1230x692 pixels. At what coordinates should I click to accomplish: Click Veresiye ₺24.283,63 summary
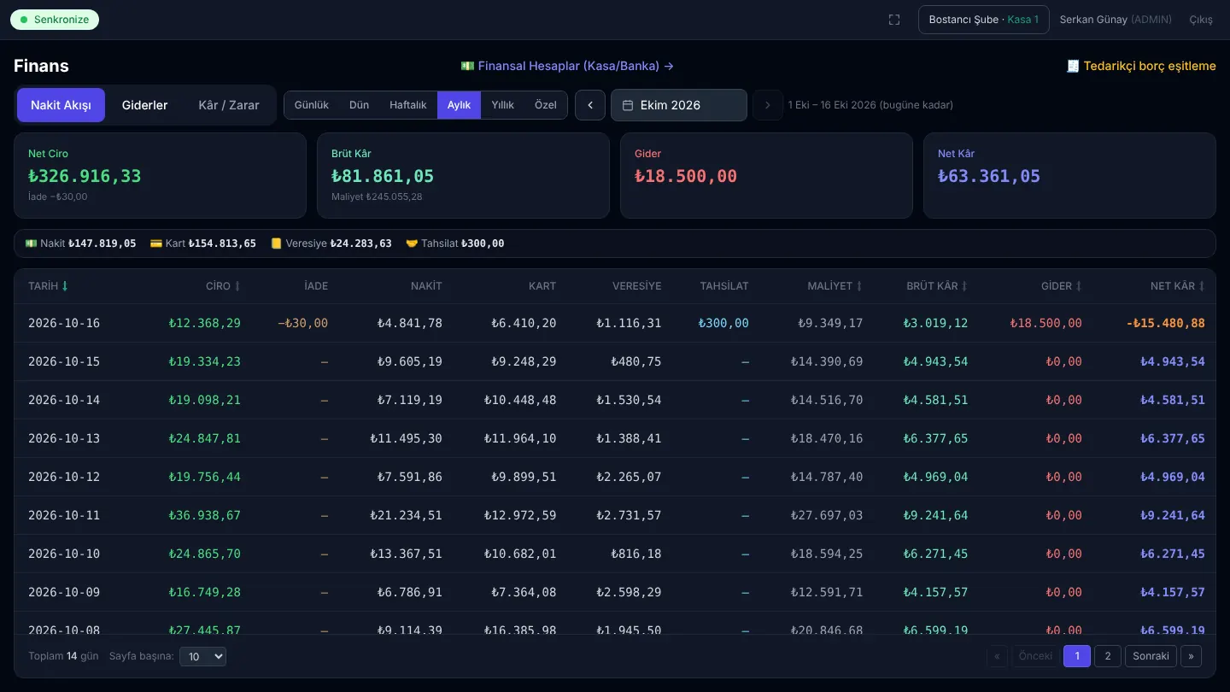tap(331, 243)
